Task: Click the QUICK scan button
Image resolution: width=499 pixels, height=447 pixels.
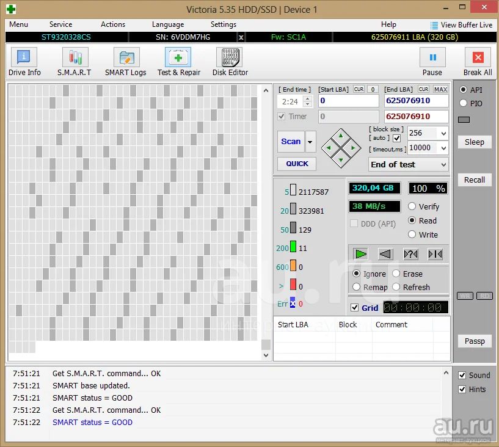Action: [x=297, y=164]
